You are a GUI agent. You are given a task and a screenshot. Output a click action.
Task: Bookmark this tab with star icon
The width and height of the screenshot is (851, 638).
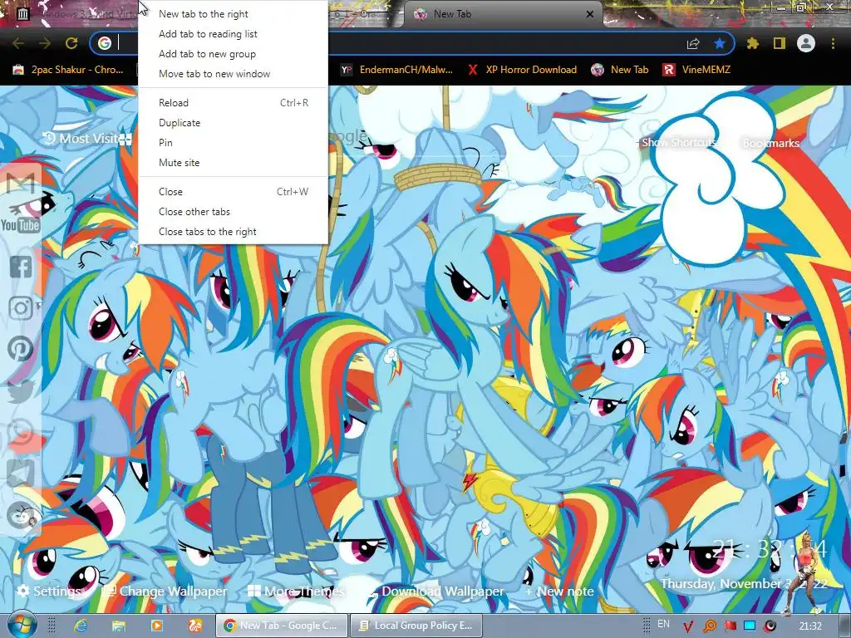coord(720,43)
